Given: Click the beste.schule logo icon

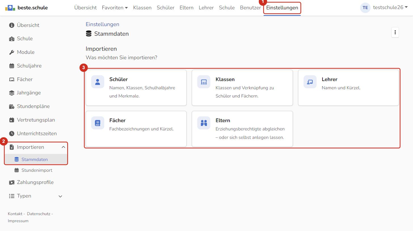Looking at the screenshot, I should (x=10, y=8).
